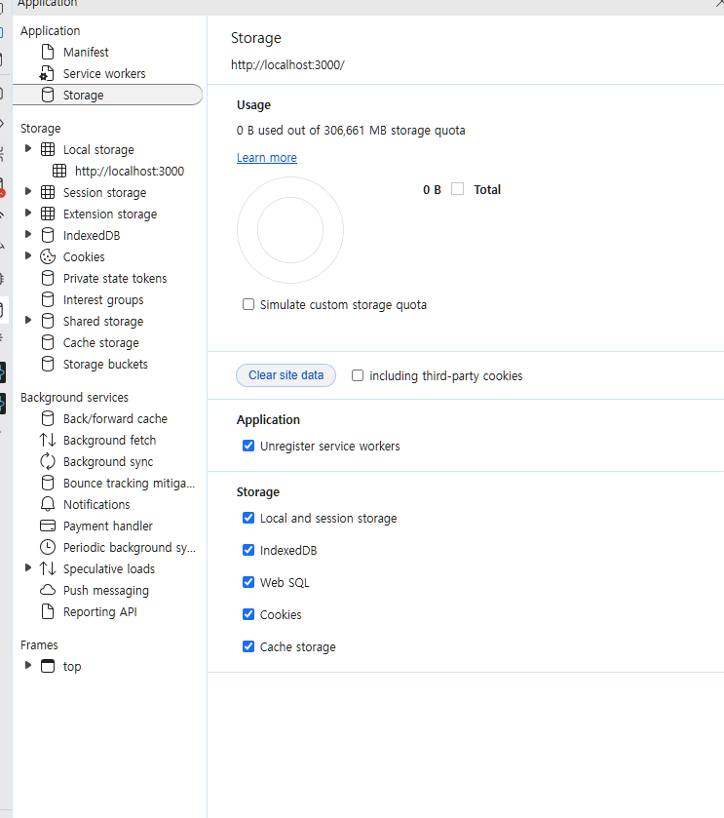
Task: Select Manifest in the Application section
Action: (x=86, y=53)
